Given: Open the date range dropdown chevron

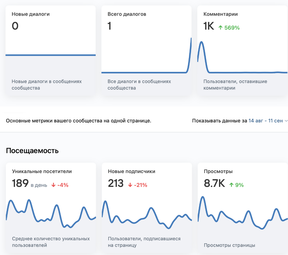Looking at the screenshot, I should pyautogui.click(x=286, y=121).
